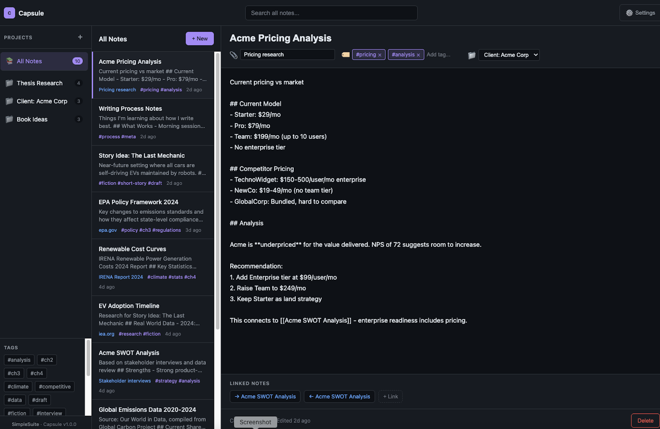Click the tag icon next to #pricing
The width and height of the screenshot is (660, 429).
[346, 54]
